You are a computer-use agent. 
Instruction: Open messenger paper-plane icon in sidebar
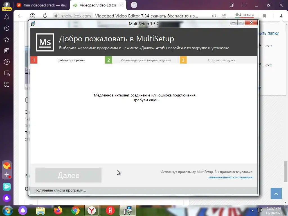point(7,187)
